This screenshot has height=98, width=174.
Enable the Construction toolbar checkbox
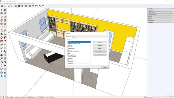point(68,48)
